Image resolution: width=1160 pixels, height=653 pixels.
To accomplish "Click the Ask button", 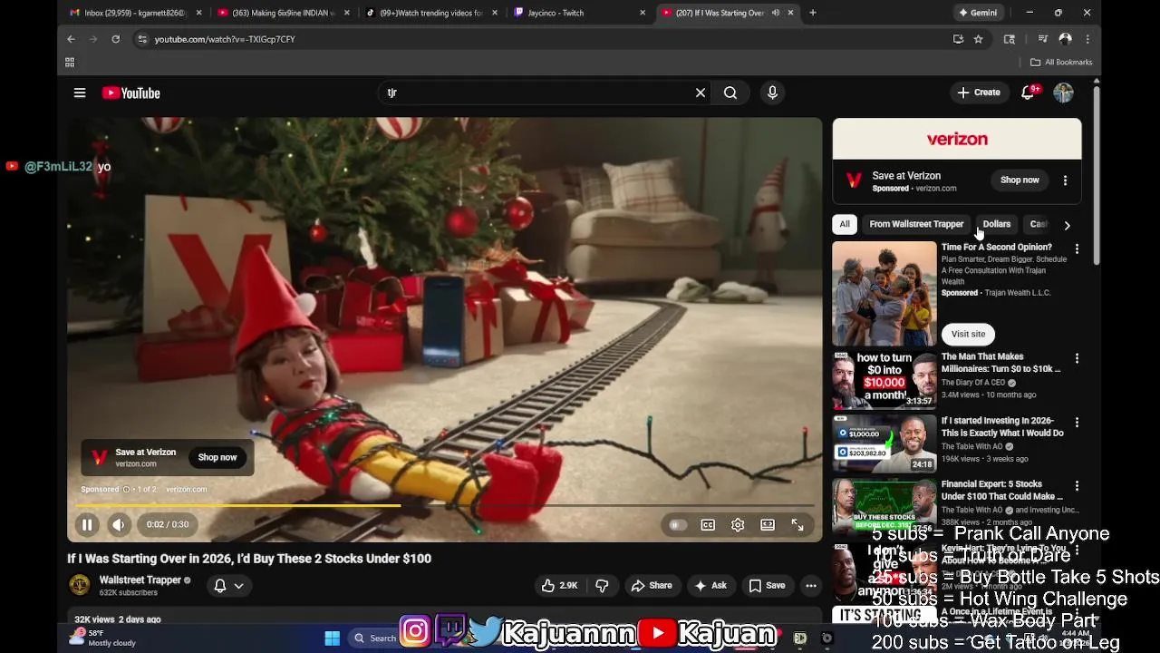I will coord(710,586).
